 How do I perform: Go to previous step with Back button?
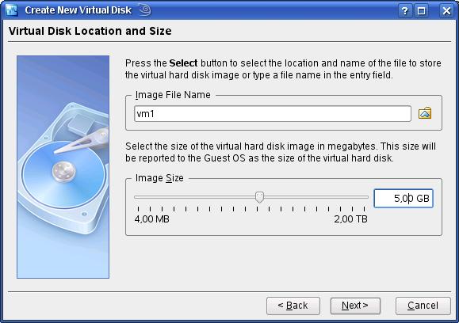(x=293, y=306)
